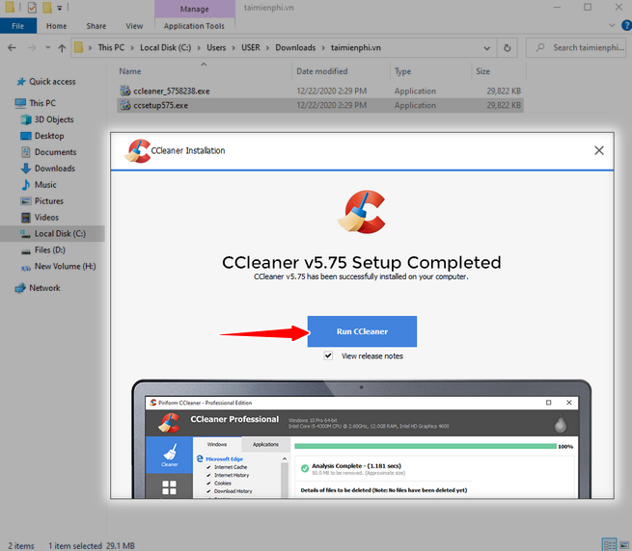Screen dimensions: 632x551
Task: Sort files by Date modified column
Action: point(322,71)
